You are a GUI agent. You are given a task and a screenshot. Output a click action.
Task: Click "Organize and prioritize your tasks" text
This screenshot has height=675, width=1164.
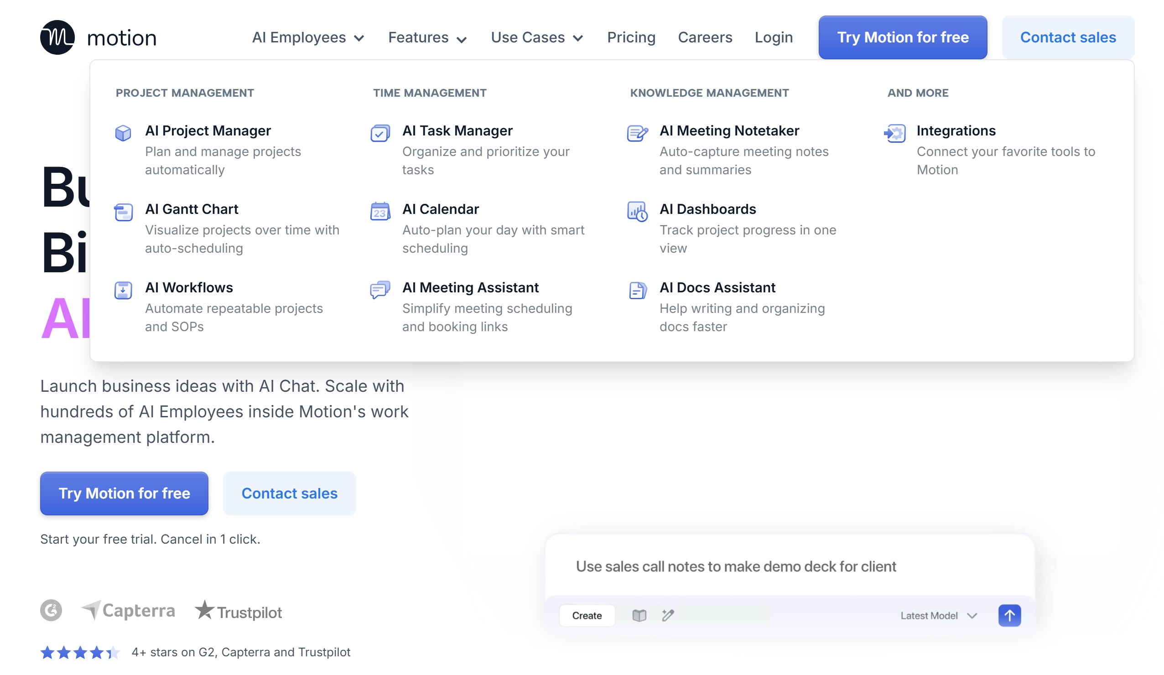click(x=486, y=161)
